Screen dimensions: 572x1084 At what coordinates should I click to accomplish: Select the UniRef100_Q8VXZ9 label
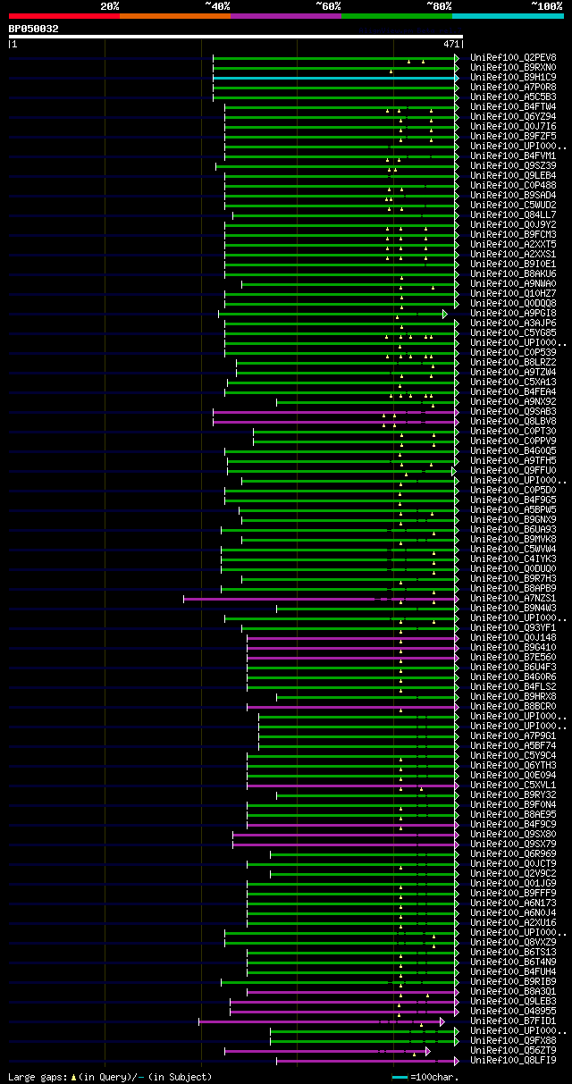click(x=513, y=943)
